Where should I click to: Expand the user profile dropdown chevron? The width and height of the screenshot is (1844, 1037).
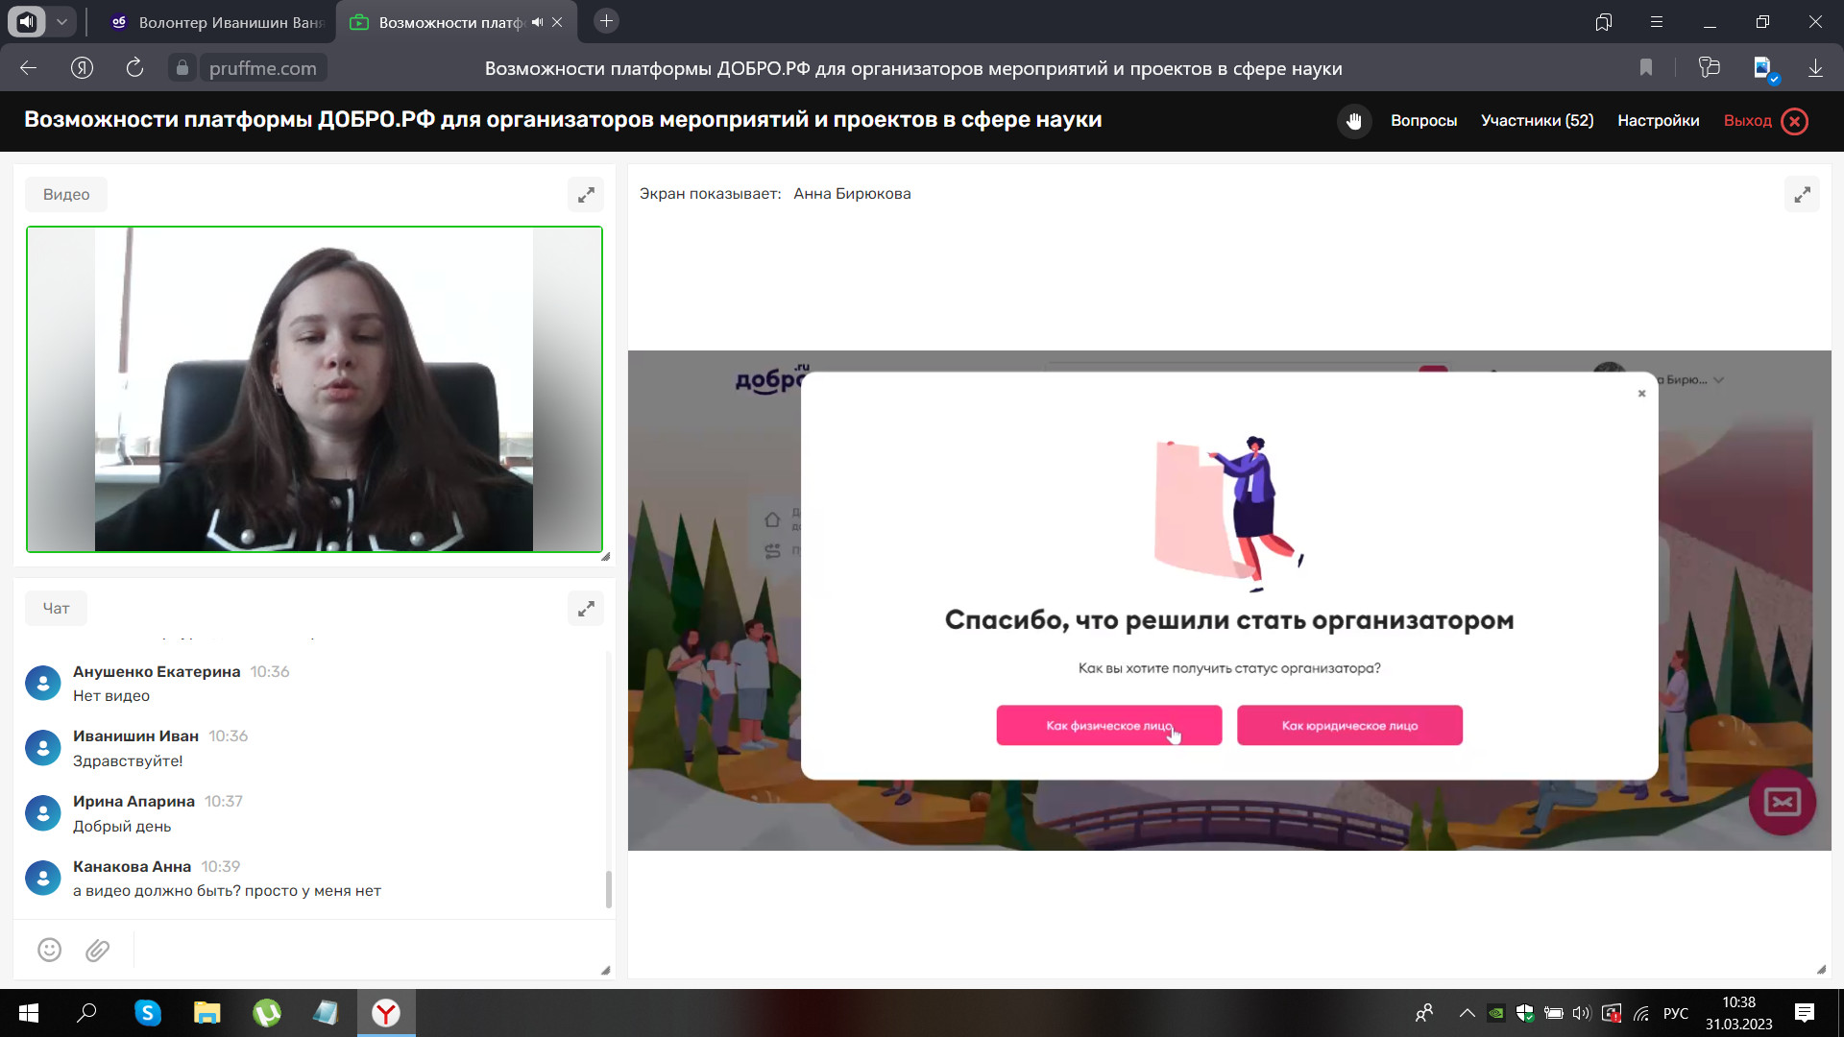point(1718,380)
